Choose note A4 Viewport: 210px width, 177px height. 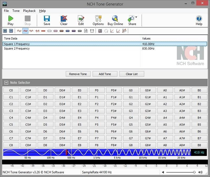point(165,118)
